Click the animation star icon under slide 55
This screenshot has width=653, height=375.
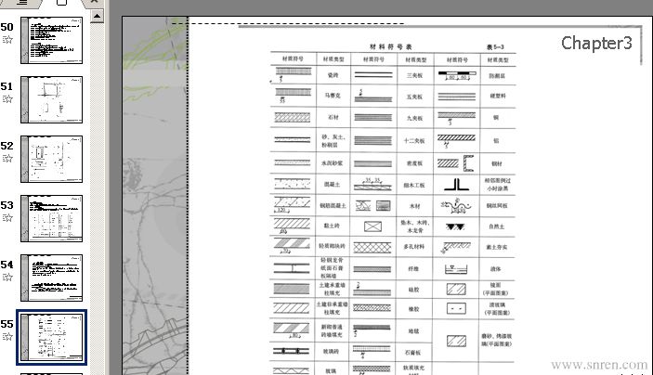(7, 336)
